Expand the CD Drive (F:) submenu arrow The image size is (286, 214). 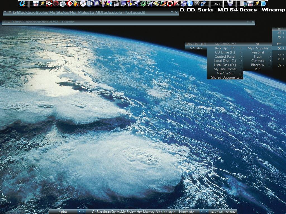(x=241, y=52)
